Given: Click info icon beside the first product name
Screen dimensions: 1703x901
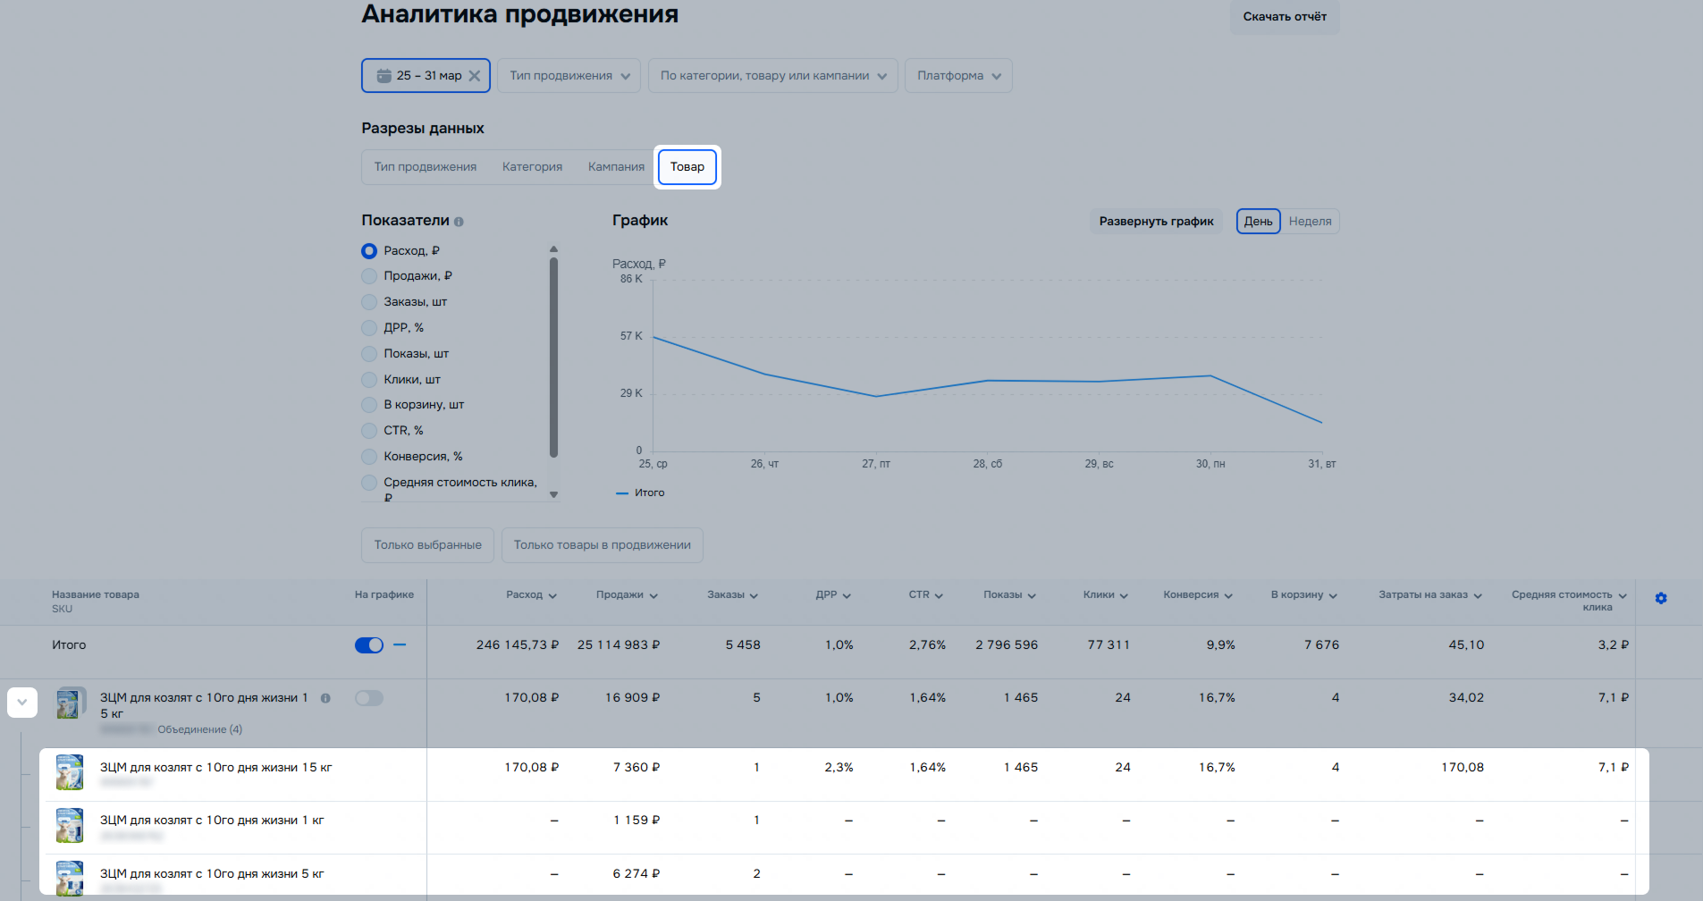Looking at the screenshot, I should pos(325,698).
